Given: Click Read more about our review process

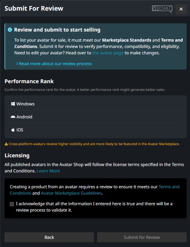Looking at the screenshot, I should [x=55, y=64].
